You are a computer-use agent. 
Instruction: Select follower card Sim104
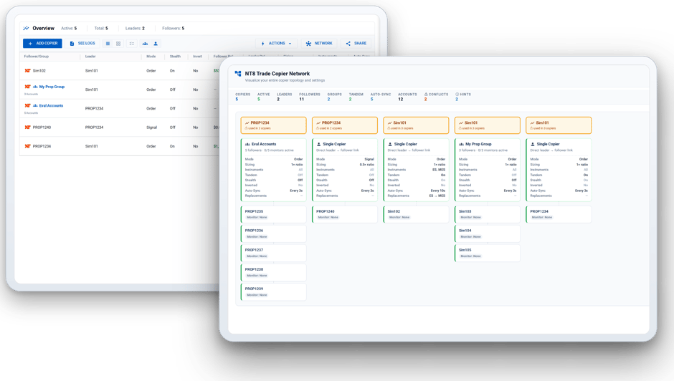point(488,233)
